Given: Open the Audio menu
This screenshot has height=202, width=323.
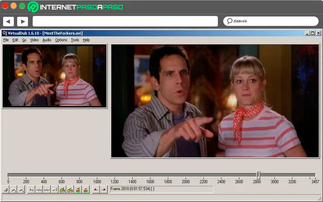Looking at the screenshot, I should tap(47, 40).
